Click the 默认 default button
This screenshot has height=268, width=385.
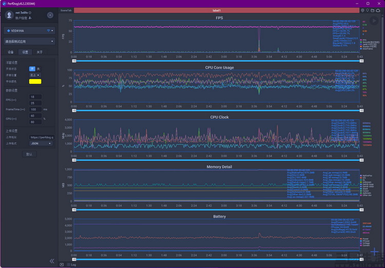pyautogui.click(x=29, y=154)
